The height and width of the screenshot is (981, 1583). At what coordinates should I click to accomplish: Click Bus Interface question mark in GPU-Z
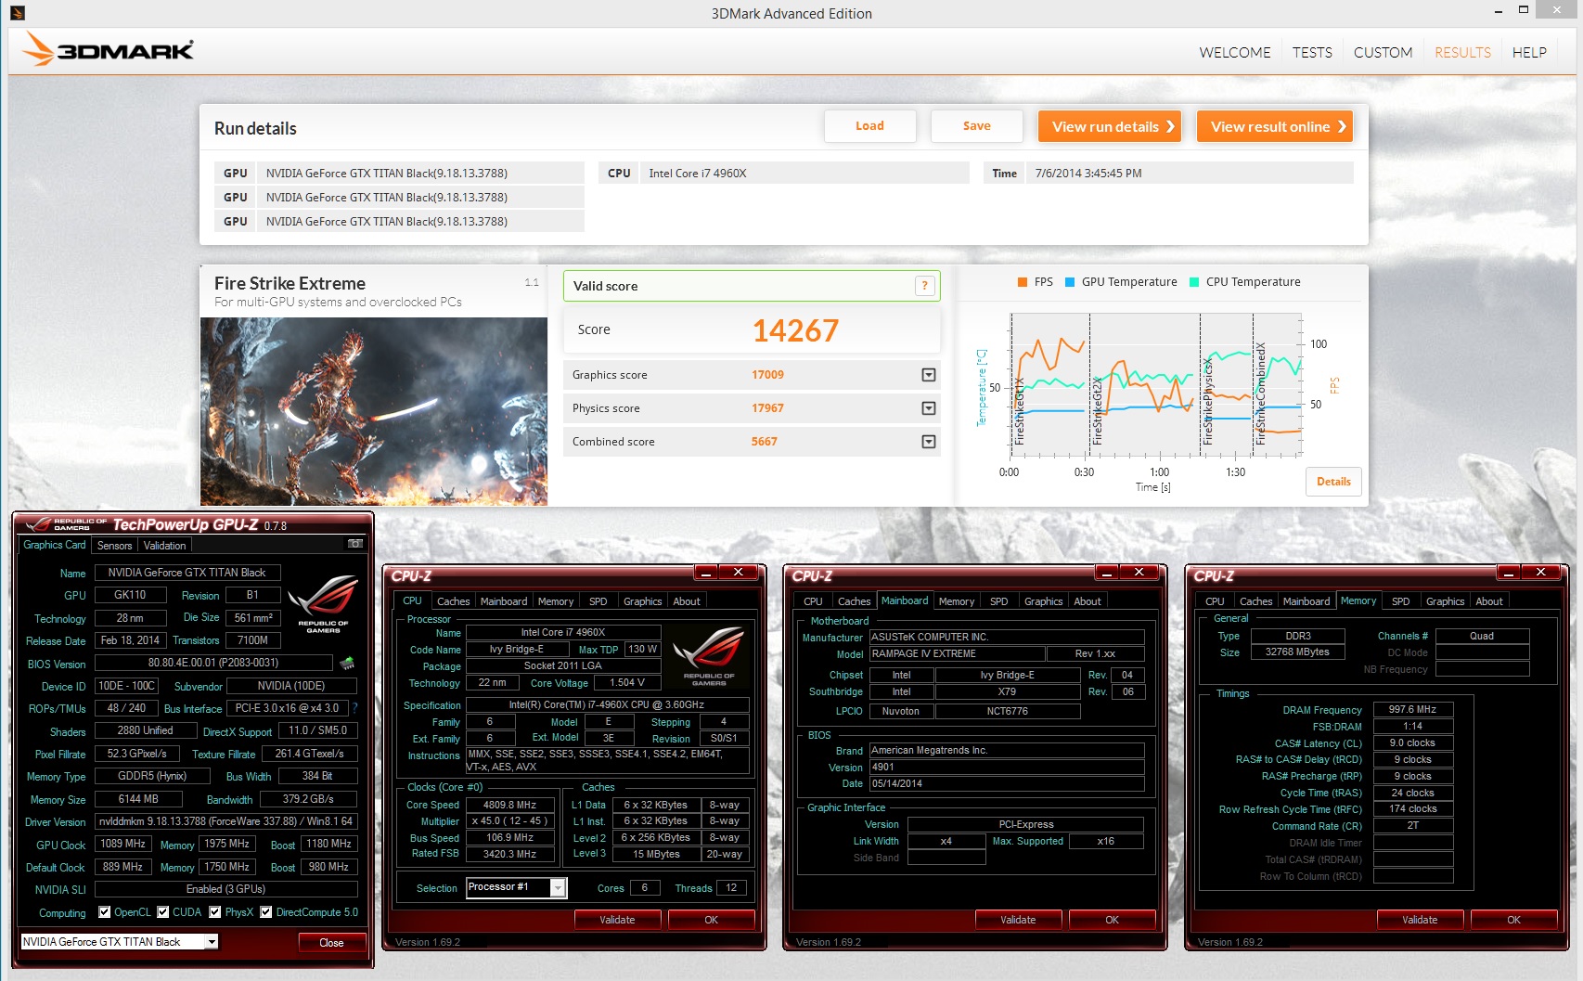click(354, 708)
